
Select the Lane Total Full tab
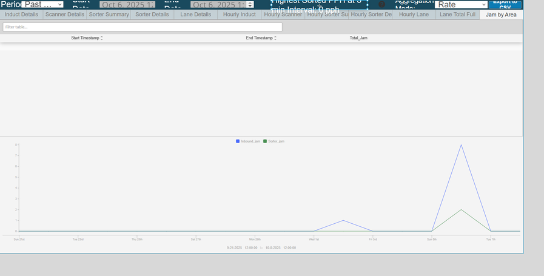[x=457, y=15]
